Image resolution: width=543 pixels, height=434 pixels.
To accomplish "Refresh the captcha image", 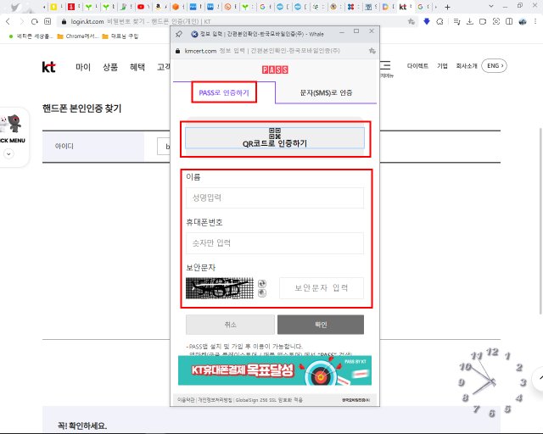I will click(x=262, y=284).
